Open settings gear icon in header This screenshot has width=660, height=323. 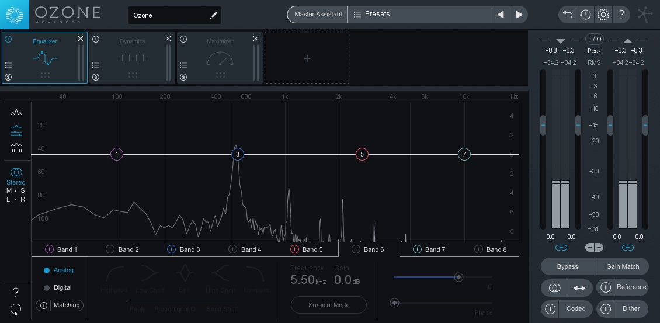[603, 15]
